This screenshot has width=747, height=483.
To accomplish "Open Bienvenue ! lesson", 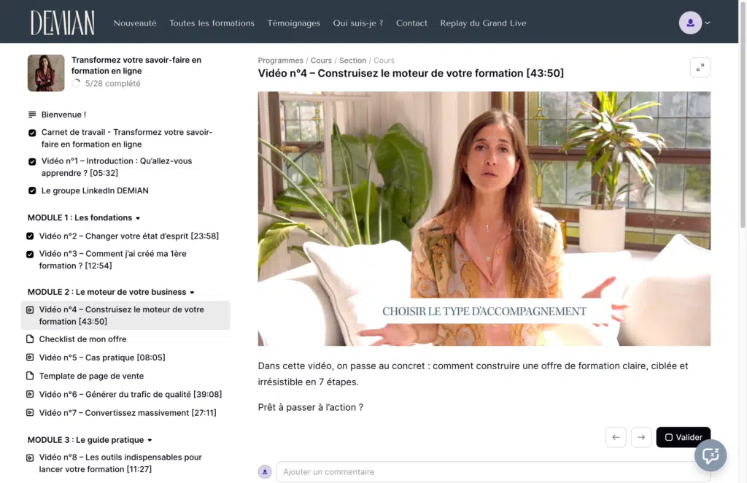I will click(x=64, y=115).
